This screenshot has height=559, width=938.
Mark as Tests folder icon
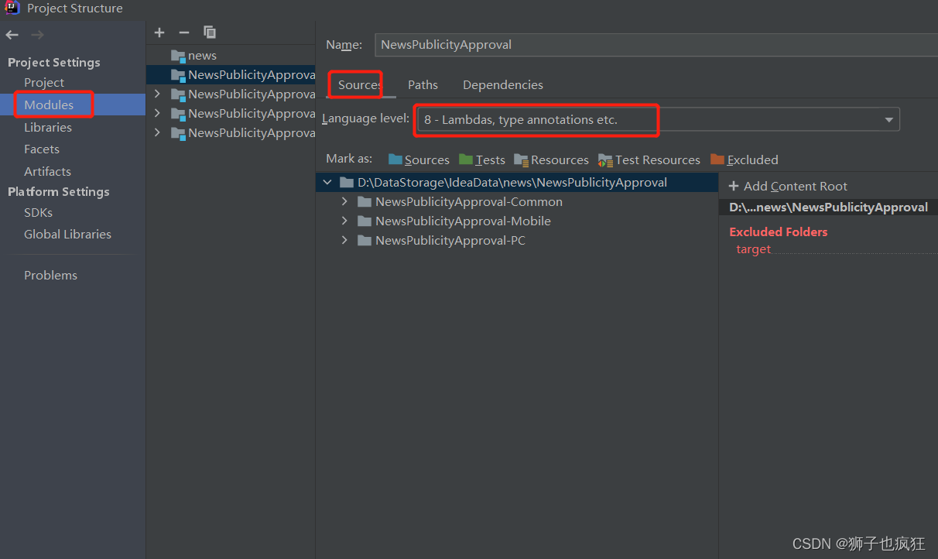466,159
